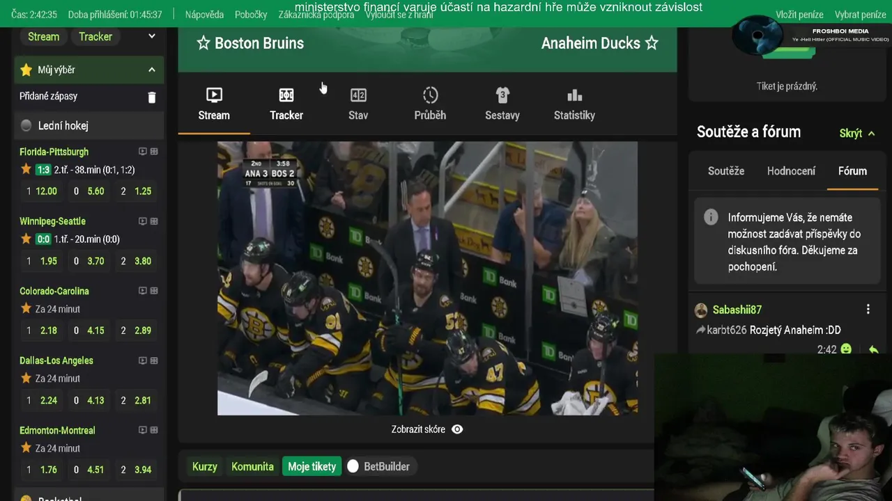
Task: Click Vložit peníze link
Action: [x=799, y=15]
